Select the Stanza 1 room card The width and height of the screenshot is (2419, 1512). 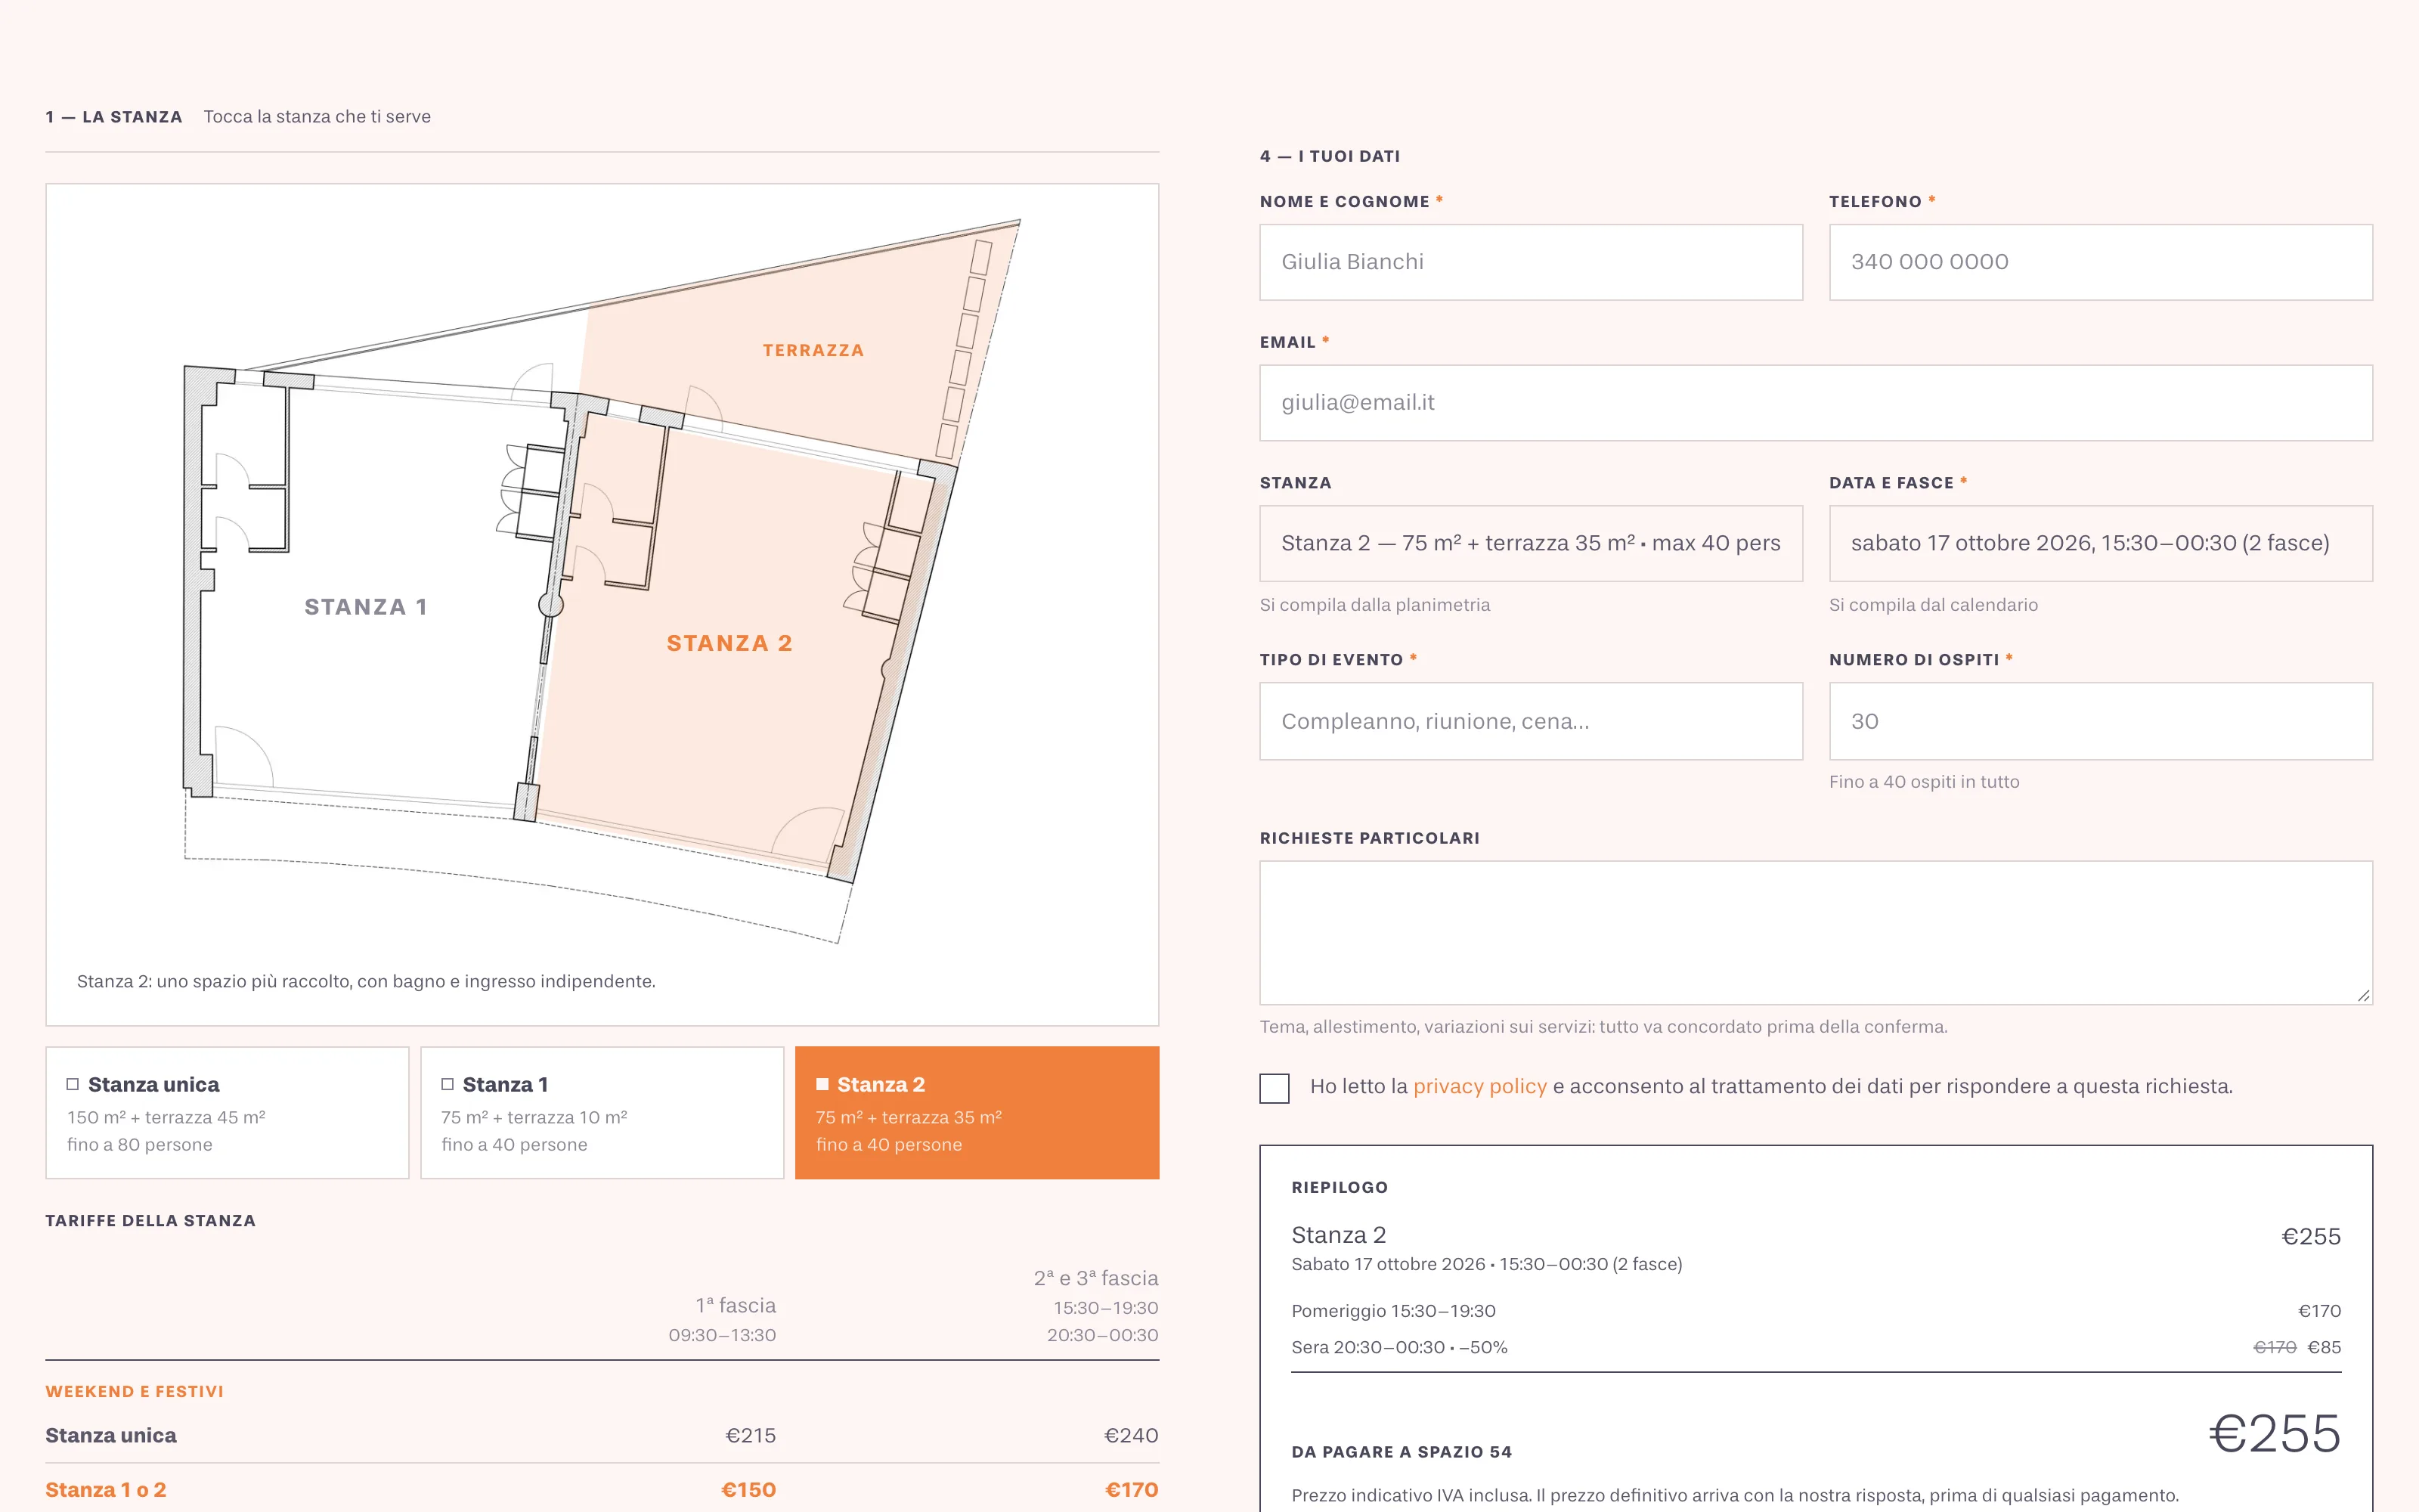(602, 1112)
